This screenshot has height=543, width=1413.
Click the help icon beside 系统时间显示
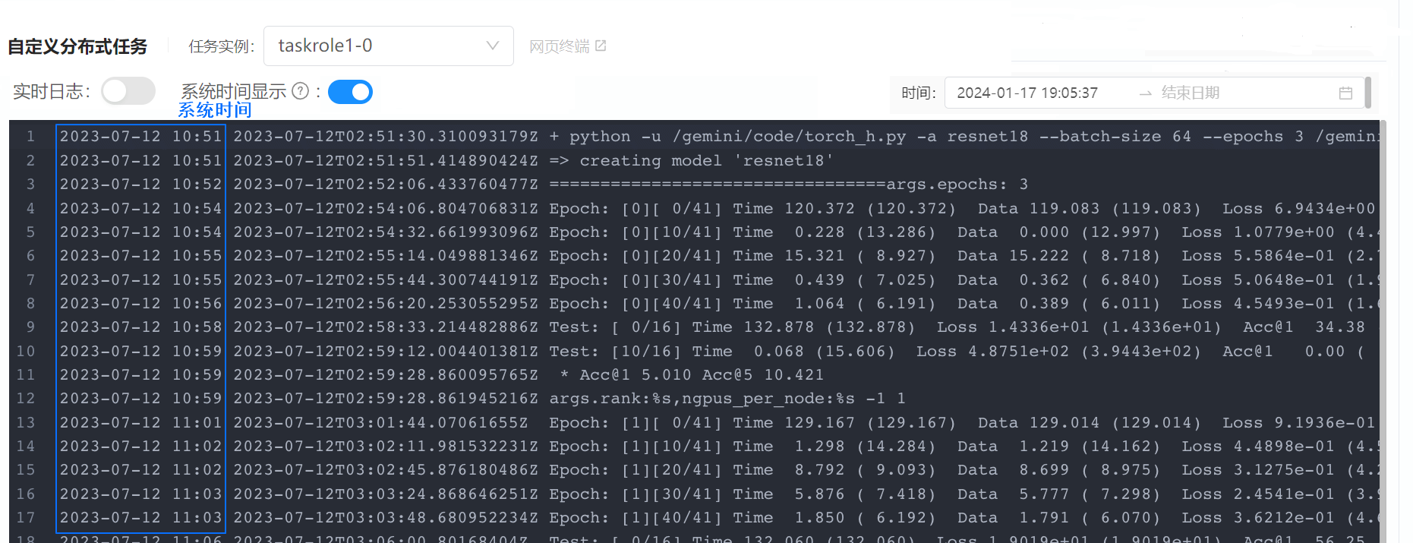(301, 92)
